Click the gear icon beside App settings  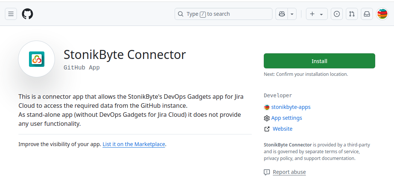pos(267,118)
